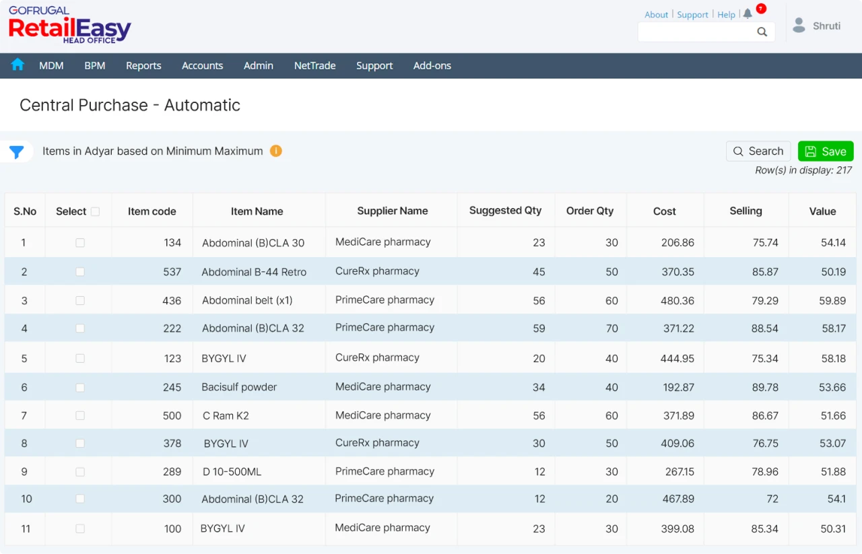Screen dimensions: 862x554
Task: Check the checkbox for Abdominal (B)CLA 30
Action: click(79, 242)
